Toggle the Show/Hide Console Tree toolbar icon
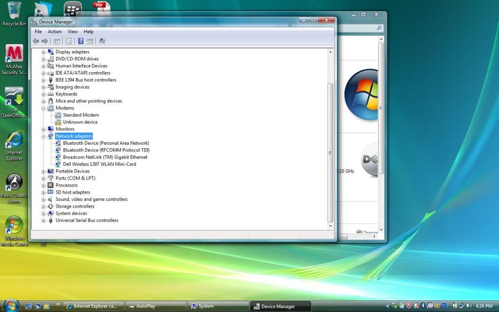The width and height of the screenshot is (499, 312). coord(57,41)
